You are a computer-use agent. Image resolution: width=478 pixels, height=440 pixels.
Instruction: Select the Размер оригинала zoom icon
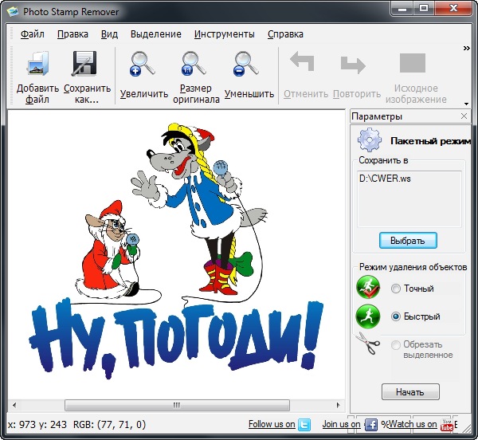(195, 65)
